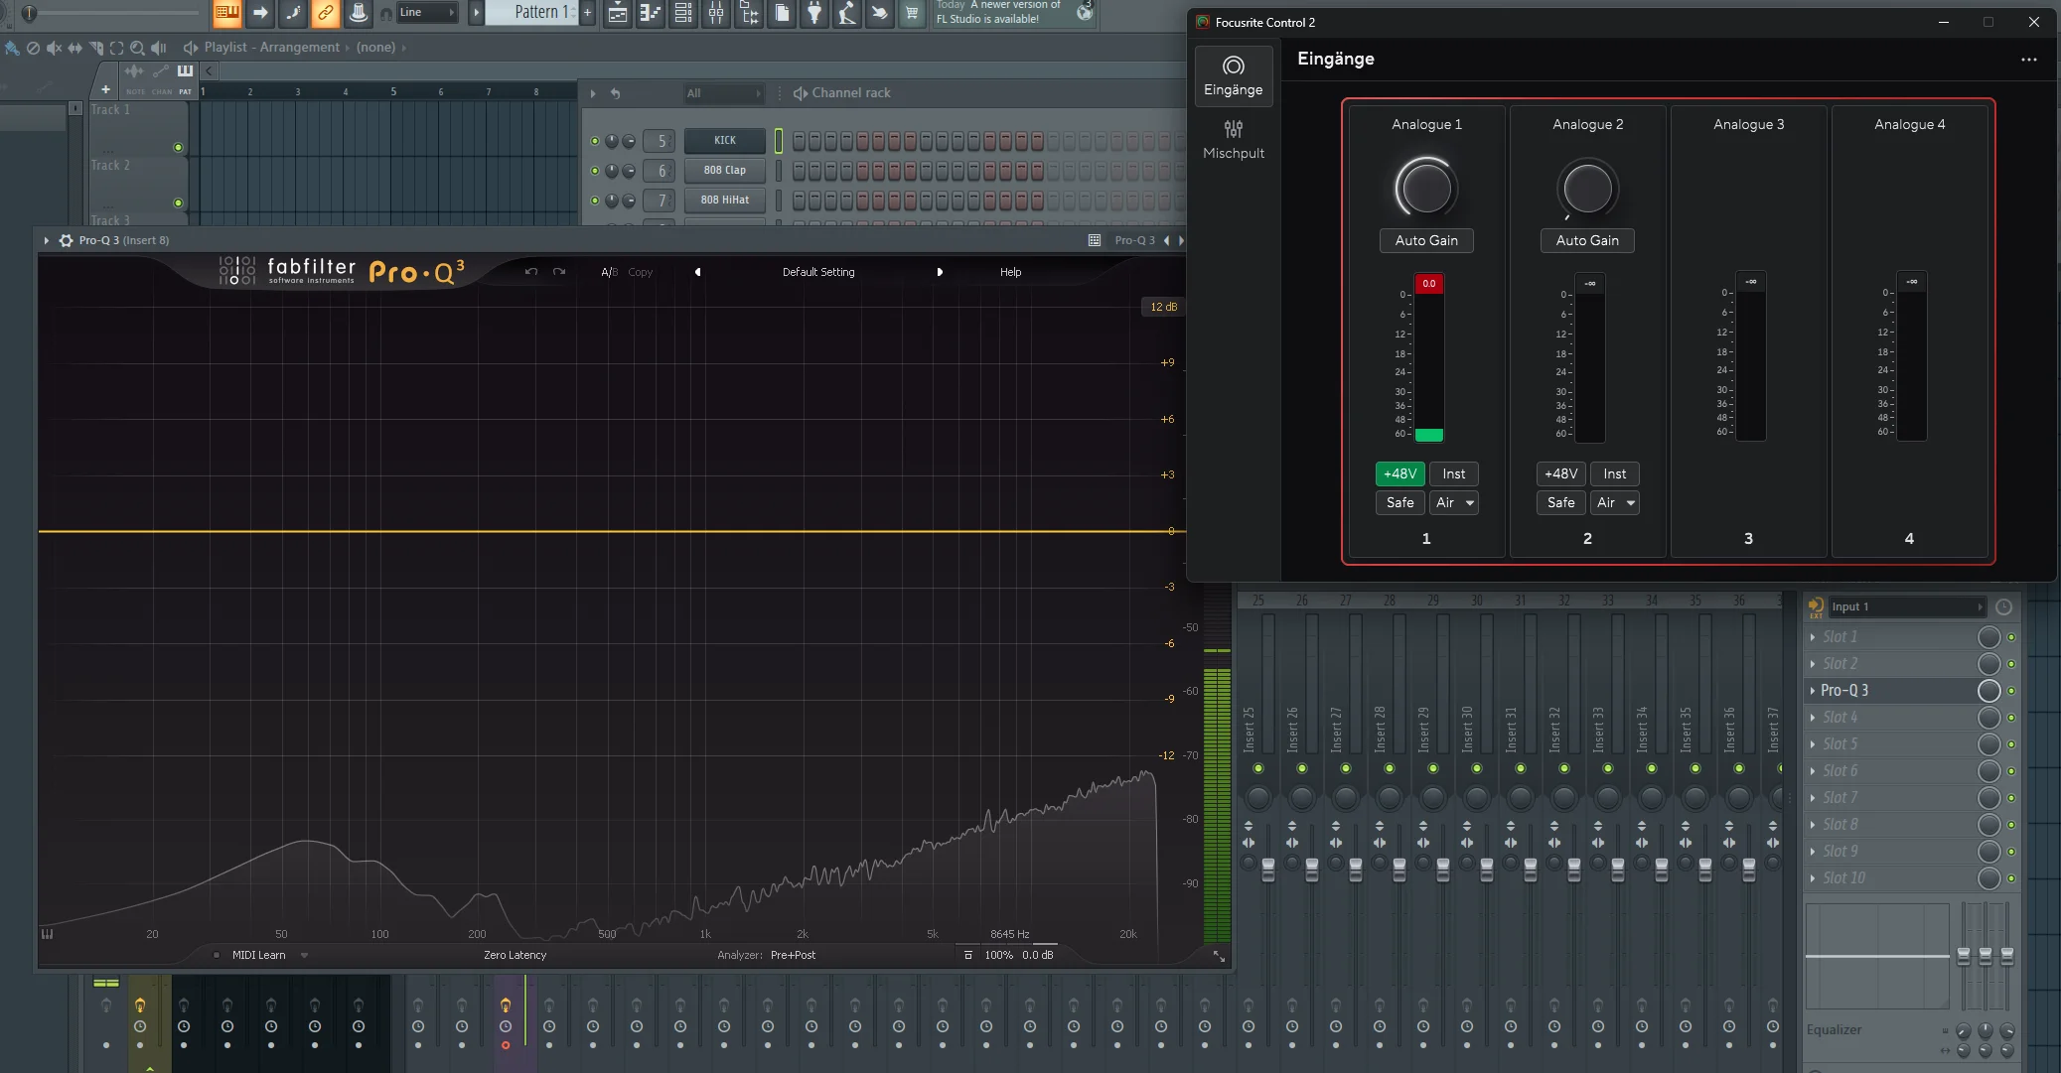This screenshot has width=2061, height=1073.
Task: Click the Pro-Q 3 redo arrow
Action: tap(559, 272)
